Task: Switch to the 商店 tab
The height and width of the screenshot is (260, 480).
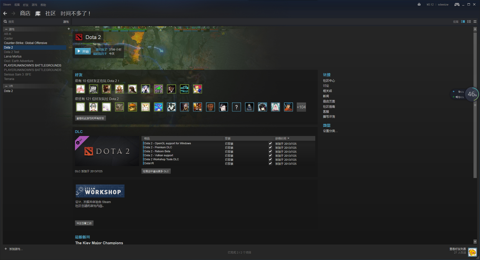Action: click(25, 13)
